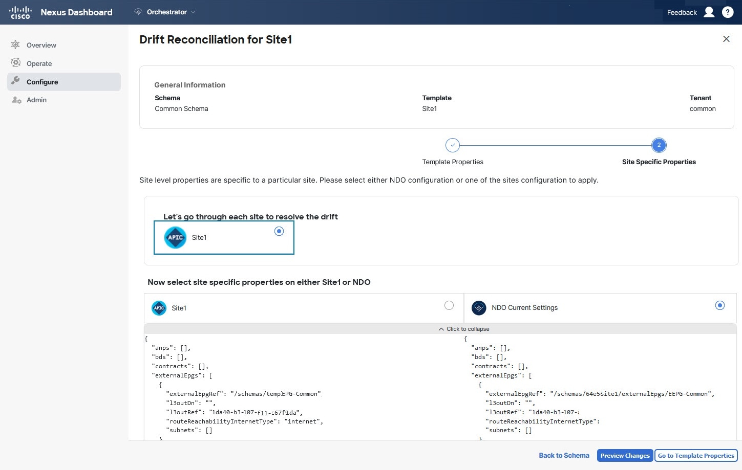Click the Feedback link
Screen dimensions: 742x470
[x=682, y=12]
